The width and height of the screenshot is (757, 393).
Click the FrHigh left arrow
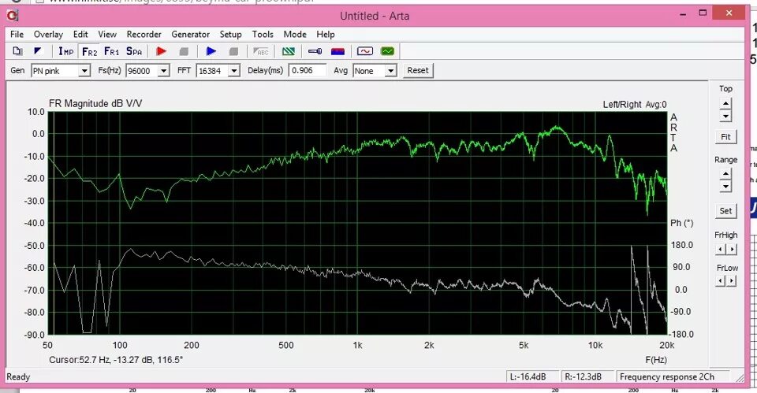pyautogui.click(x=721, y=250)
